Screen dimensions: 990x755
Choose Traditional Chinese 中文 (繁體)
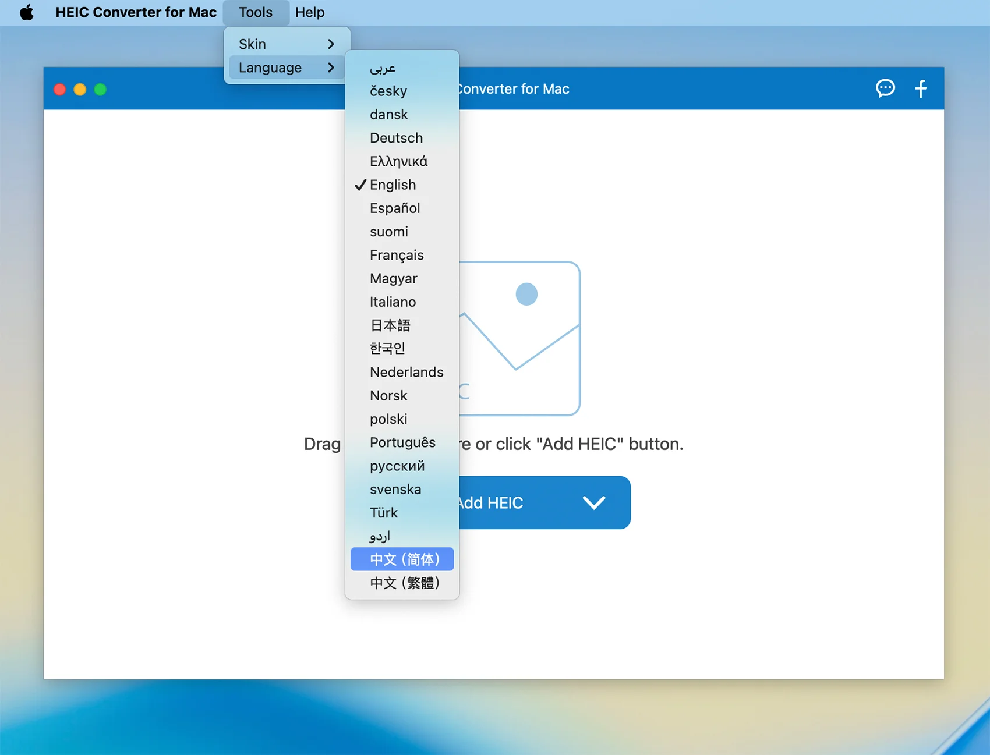404,583
